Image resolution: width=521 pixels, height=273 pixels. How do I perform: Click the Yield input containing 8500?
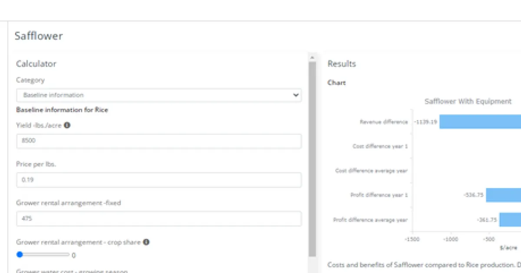(x=159, y=141)
